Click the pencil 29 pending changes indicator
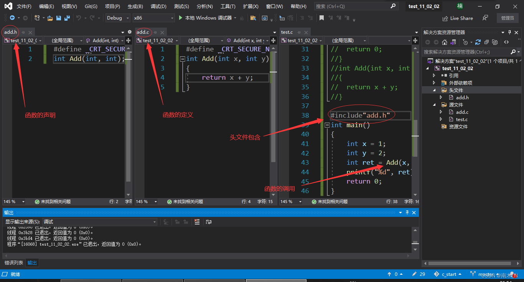The image size is (524, 282). coord(419,274)
